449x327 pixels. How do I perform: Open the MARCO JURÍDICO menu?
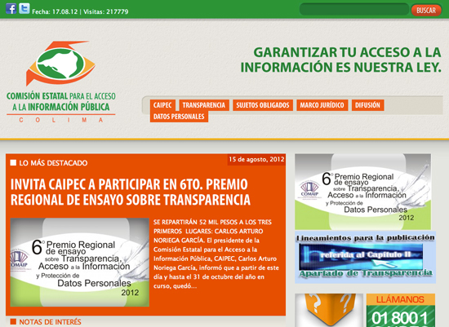coord(322,105)
